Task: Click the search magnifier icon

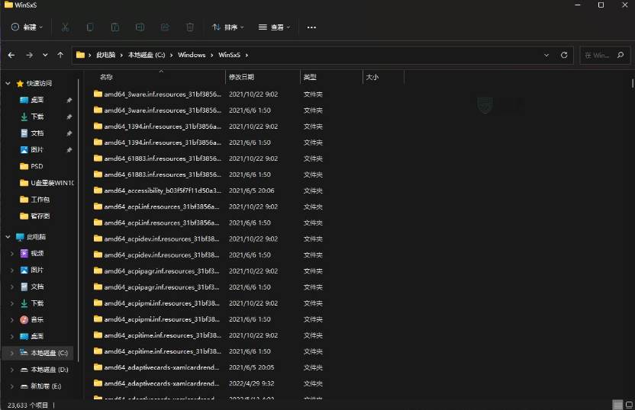Action: (620, 55)
